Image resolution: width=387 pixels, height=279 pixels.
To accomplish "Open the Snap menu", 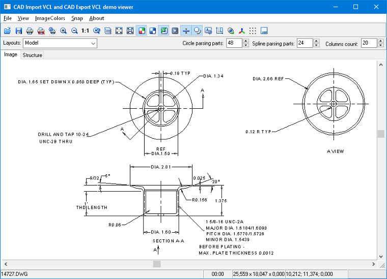I will pos(77,18).
